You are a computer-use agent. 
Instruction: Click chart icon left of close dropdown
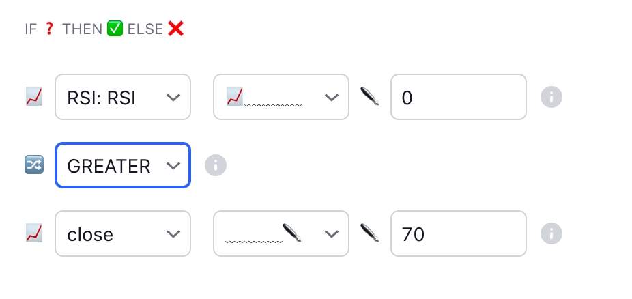tap(34, 233)
